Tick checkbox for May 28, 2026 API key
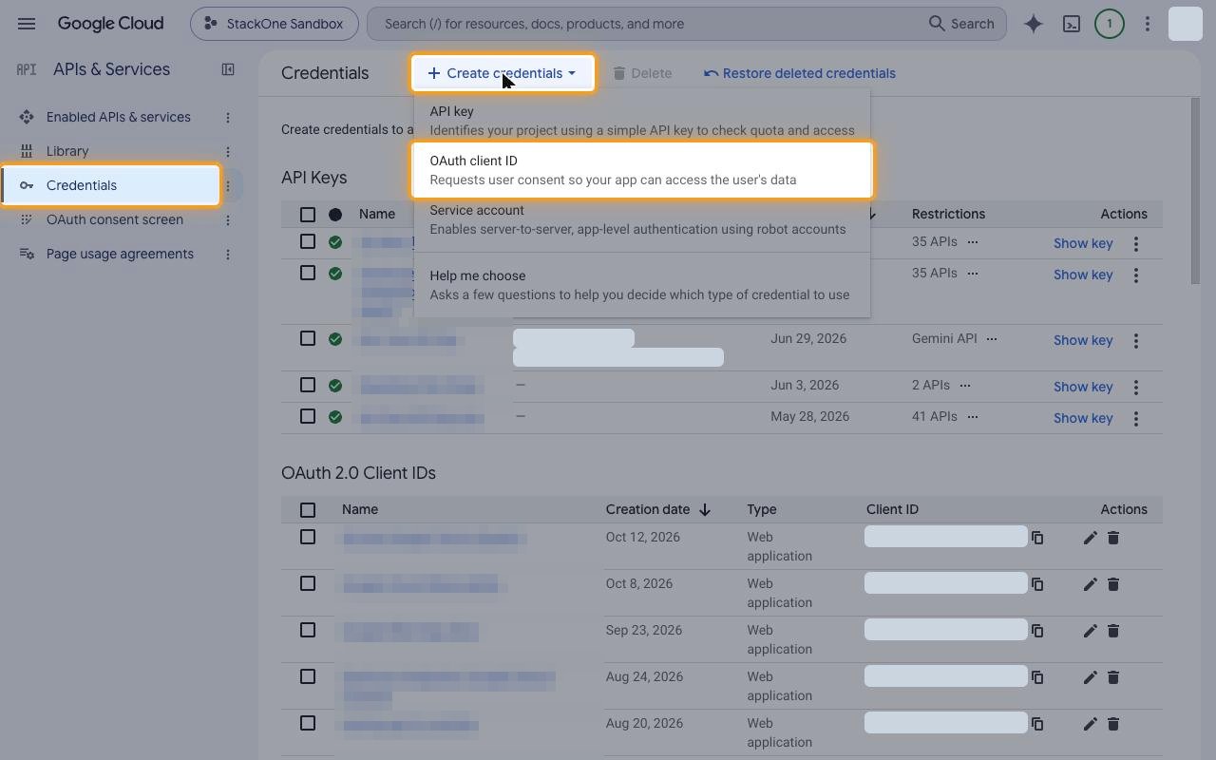 point(308,416)
